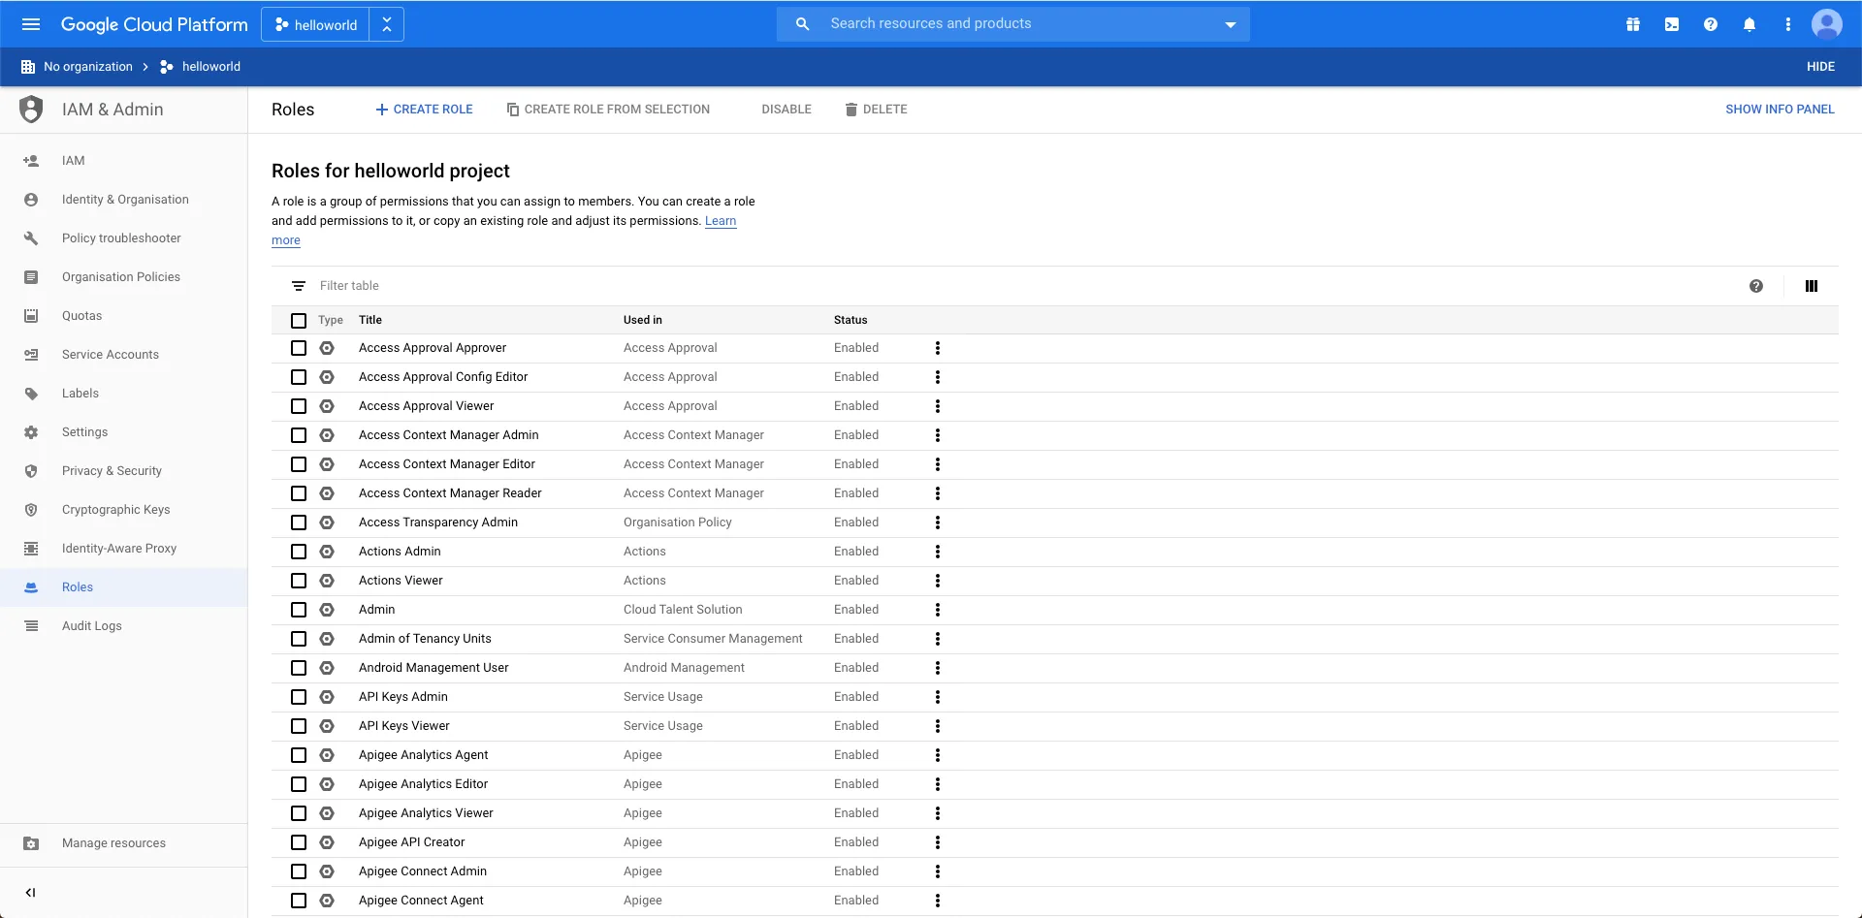Open the helloworld project selector dropdown

click(316, 25)
